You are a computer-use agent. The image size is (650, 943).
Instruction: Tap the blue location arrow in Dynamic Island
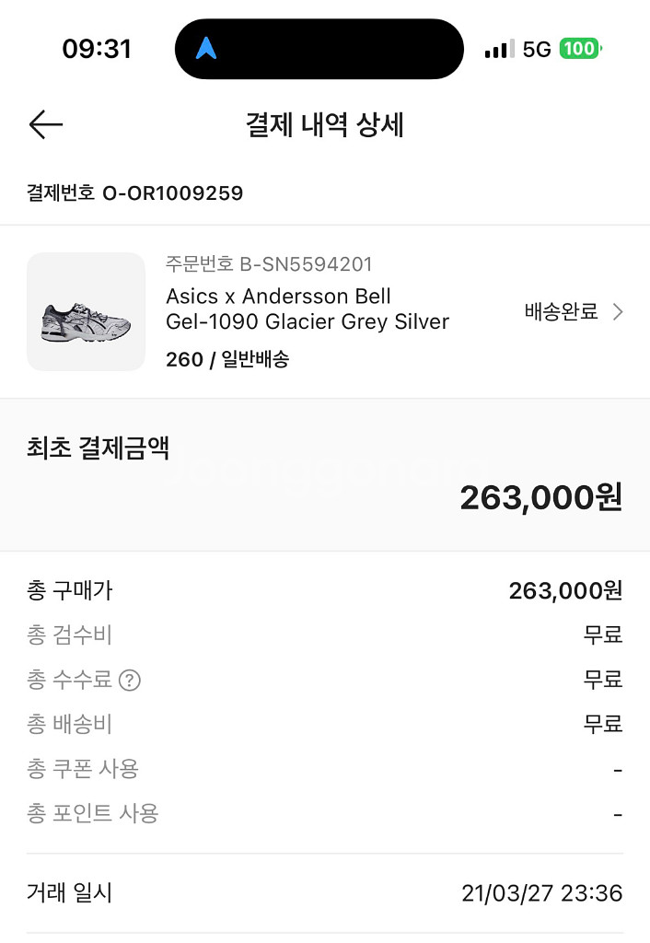click(x=206, y=50)
